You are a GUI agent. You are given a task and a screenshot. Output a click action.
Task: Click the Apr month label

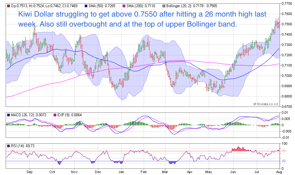190,172
